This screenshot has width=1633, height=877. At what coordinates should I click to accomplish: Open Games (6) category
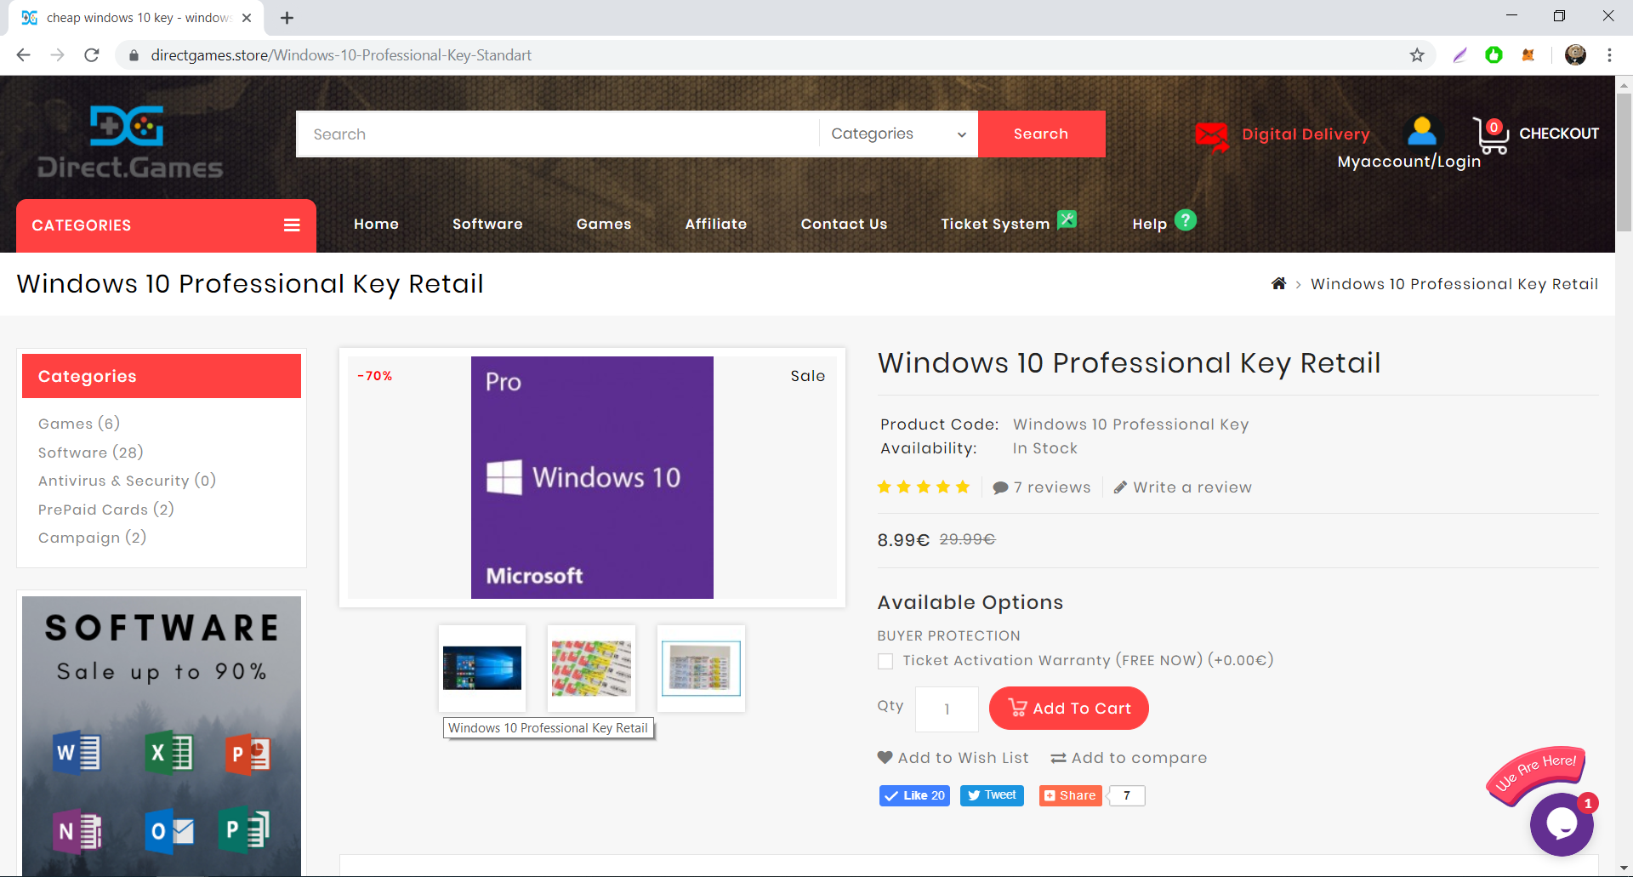coord(79,424)
